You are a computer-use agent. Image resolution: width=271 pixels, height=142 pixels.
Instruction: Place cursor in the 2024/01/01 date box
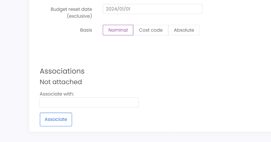(153, 9)
